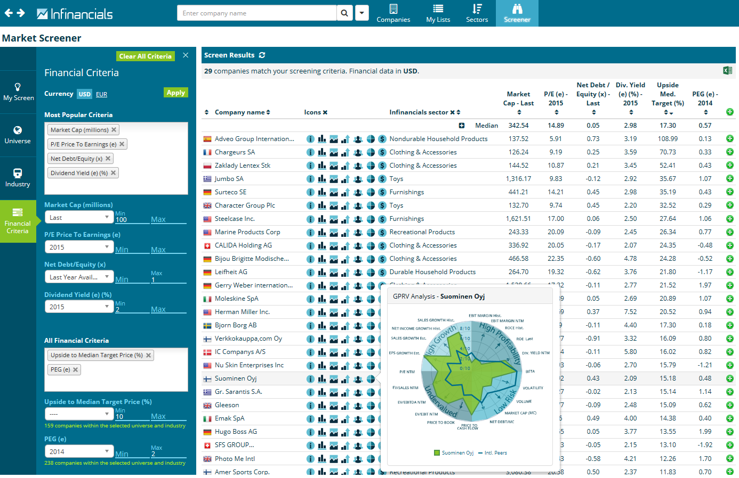Go forward with the right arrow
Image resolution: width=739 pixels, height=478 pixels.
point(21,13)
